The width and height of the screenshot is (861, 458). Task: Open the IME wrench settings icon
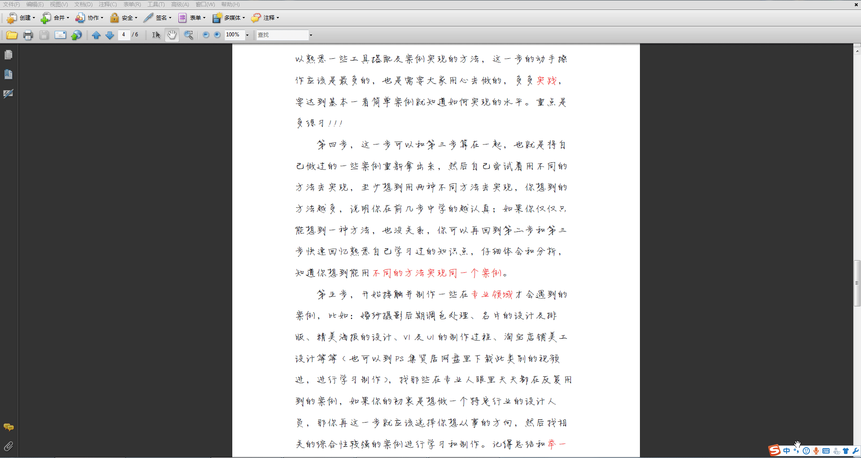coord(855,451)
